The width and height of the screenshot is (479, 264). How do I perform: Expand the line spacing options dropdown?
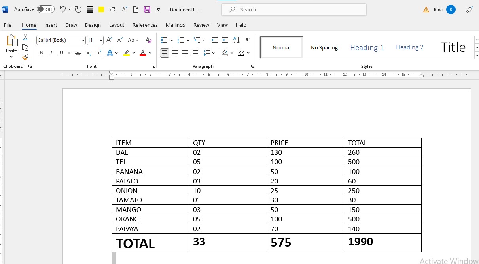(x=214, y=53)
